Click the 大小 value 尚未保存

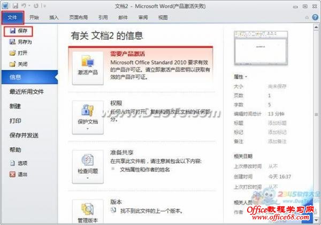(277, 87)
